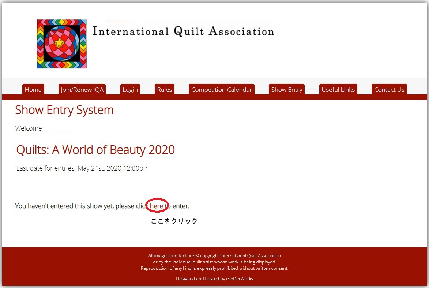The height and width of the screenshot is (288, 429).
Task: Go to the Join/Renew IQA tab
Action: click(x=82, y=90)
